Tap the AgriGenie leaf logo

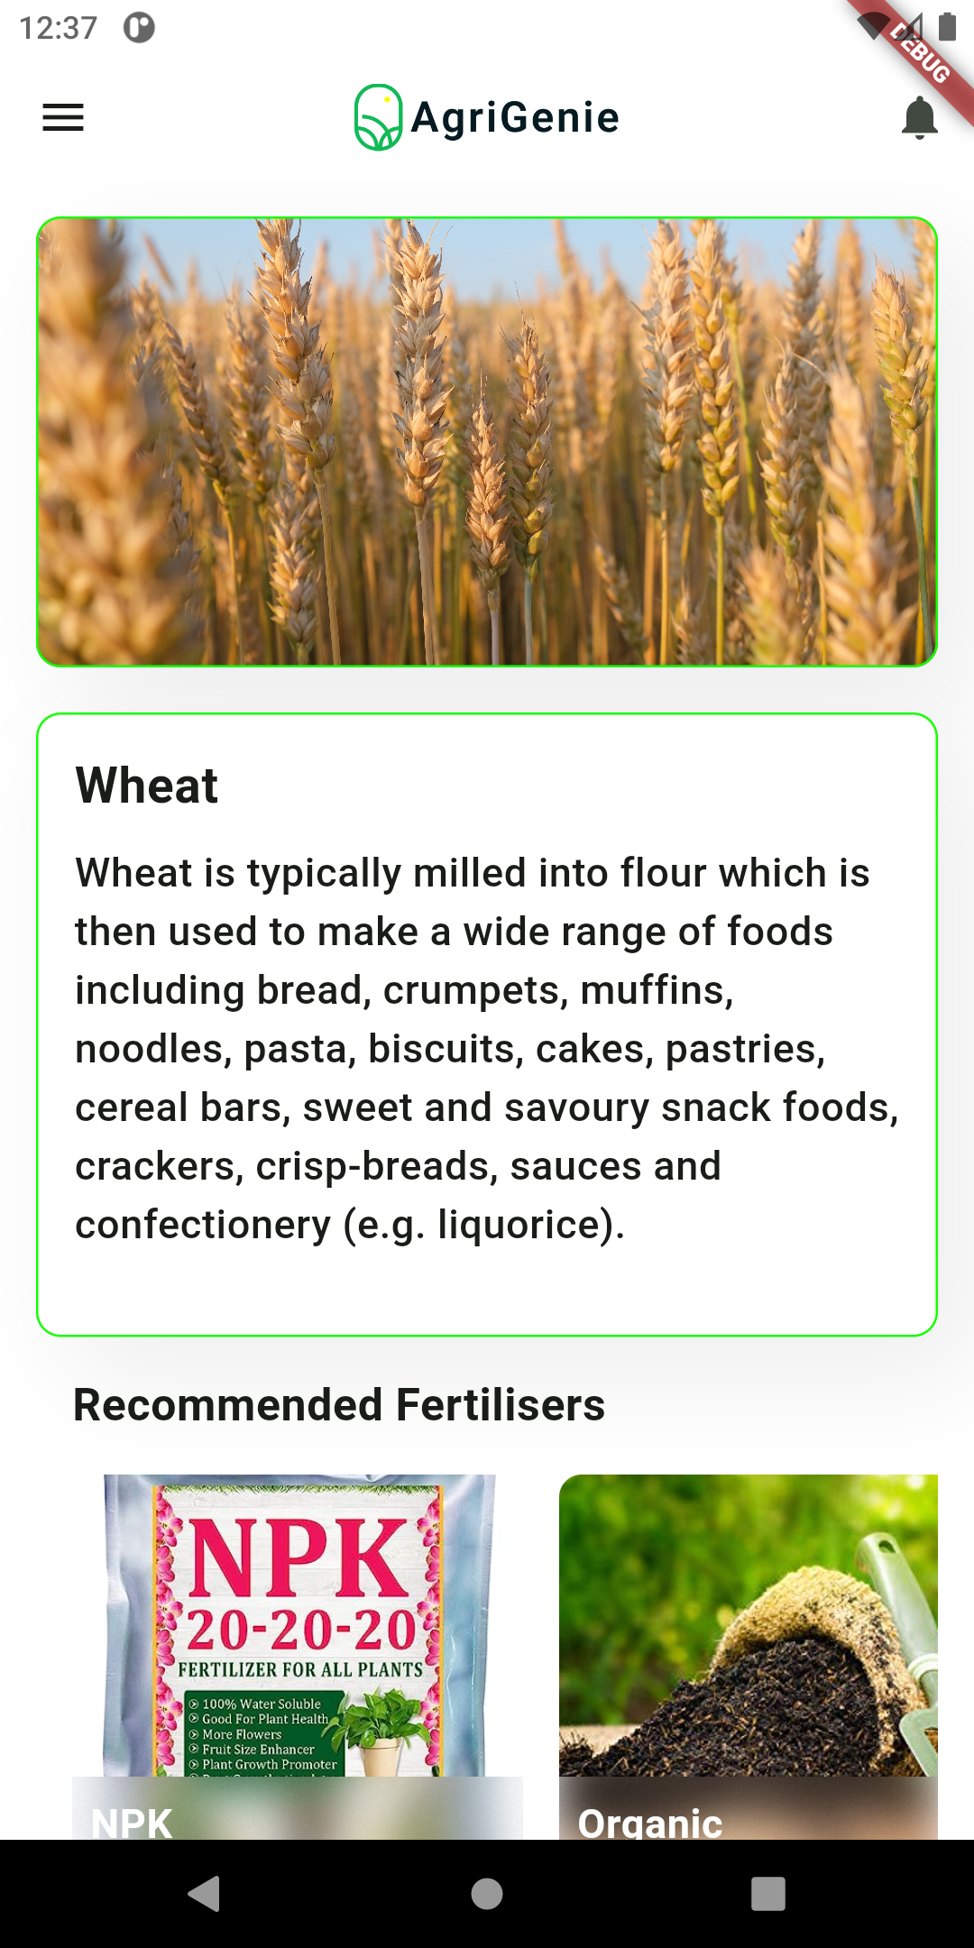click(379, 117)
